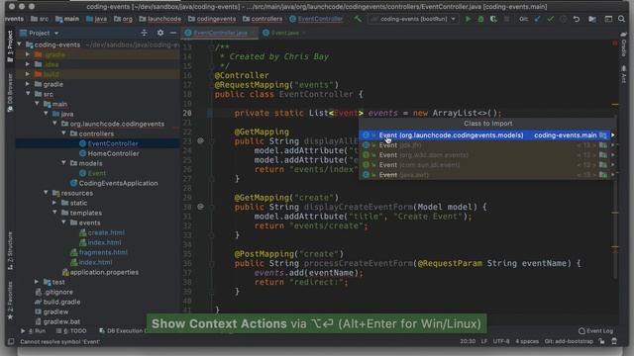Click the Rollback undo arrow icon
Image resolution: width=634 pixels, height=356 pixels.
click(577, 19)
